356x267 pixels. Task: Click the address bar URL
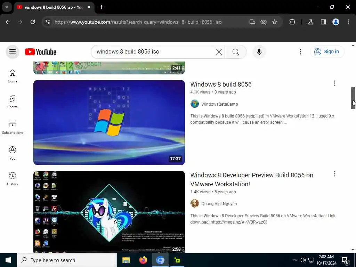138,22
